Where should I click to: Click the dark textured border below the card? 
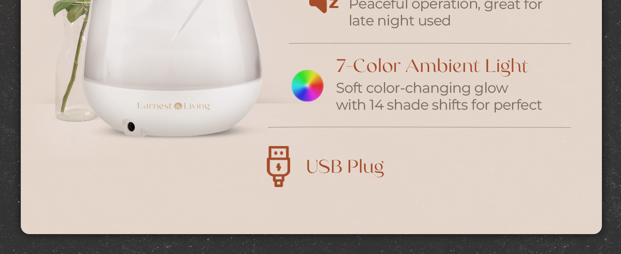click(x=310, y=244)
